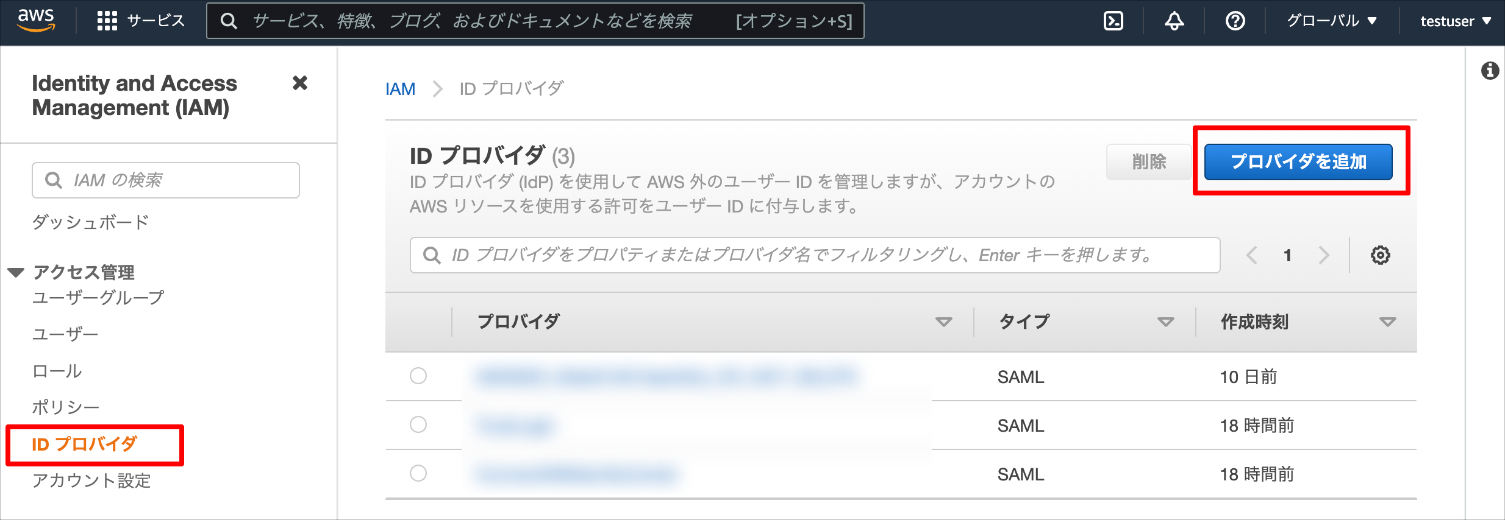Open the notifications bell icon
Screen dimensions: 1505x520
(x=1174, y=21)
